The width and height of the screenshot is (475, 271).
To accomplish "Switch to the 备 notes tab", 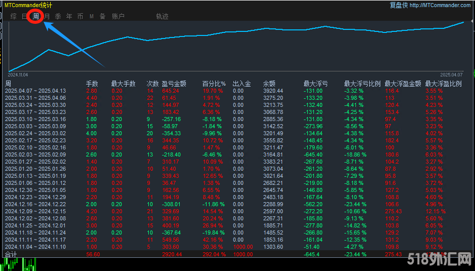I will pyautogui.click(x=103, y=16).
